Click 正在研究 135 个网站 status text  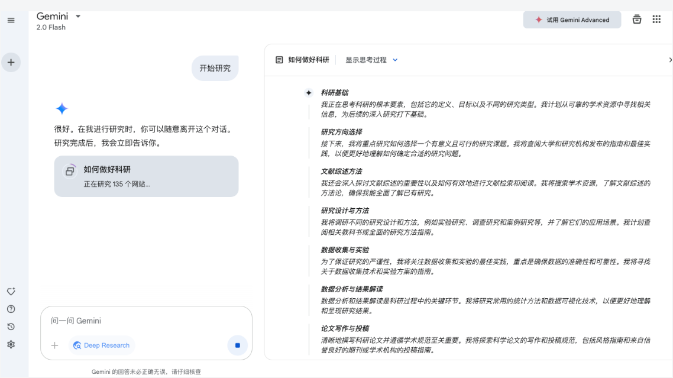click(117, 185)
